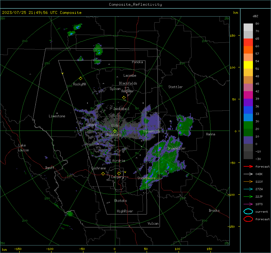Image resolution: width=271 pixels, height=253 pixels.
Task: Click the yellow diamond marker near Cochrane
Action: [103, 174]
